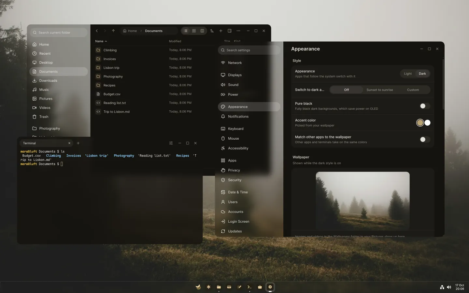The width and height of the screenshot is (469, 293).
Task: Open Network settings
Action: 249,63
